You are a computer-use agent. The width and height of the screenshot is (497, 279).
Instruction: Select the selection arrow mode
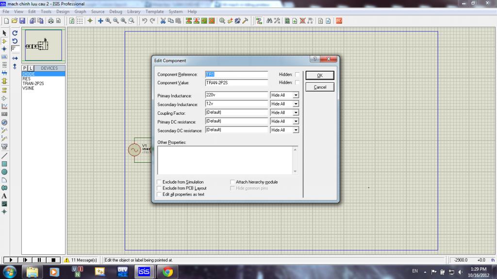pos(4,33)
